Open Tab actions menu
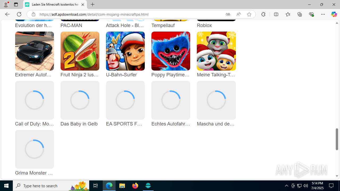This screenshot has height=191, width=340. [16, 5]
